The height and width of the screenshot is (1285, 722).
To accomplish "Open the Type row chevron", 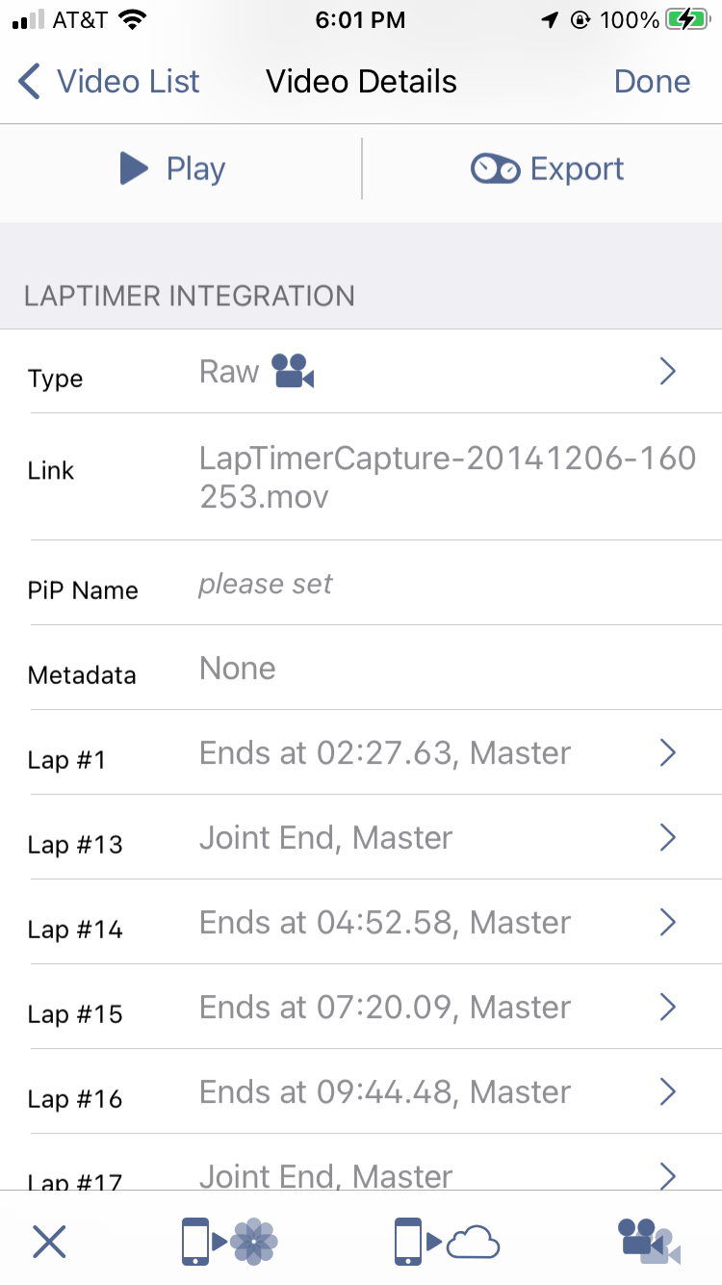I will pyautogui.click(x=667, y=372).
